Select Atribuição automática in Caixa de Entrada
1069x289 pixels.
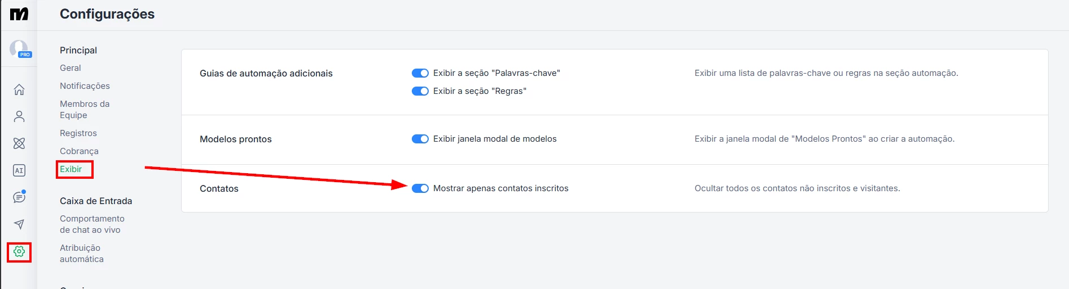tap(82, 254)
